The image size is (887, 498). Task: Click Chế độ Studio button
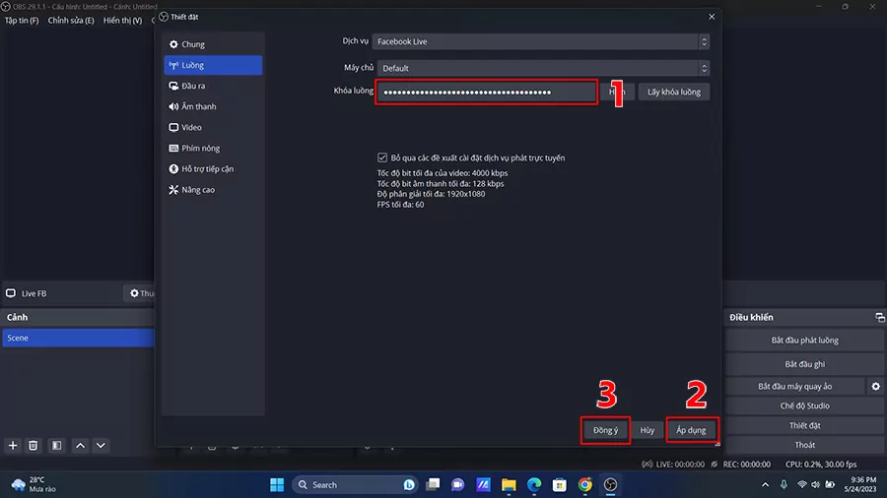(804, 405)
